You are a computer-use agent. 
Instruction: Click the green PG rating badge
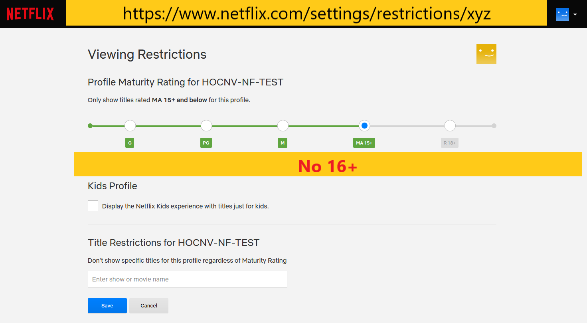pos(206,143)
